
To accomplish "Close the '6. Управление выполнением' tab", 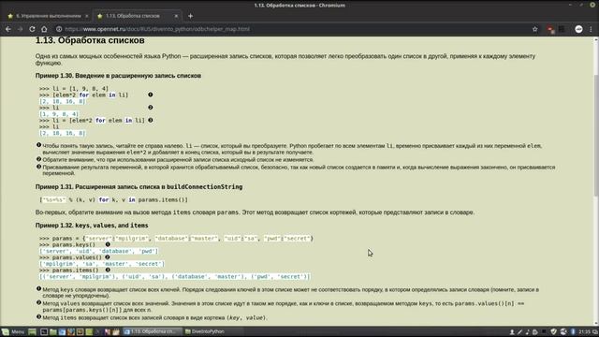I will 87,16.
